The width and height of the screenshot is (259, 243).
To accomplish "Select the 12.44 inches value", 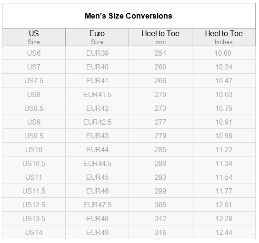I will (224, 233).
